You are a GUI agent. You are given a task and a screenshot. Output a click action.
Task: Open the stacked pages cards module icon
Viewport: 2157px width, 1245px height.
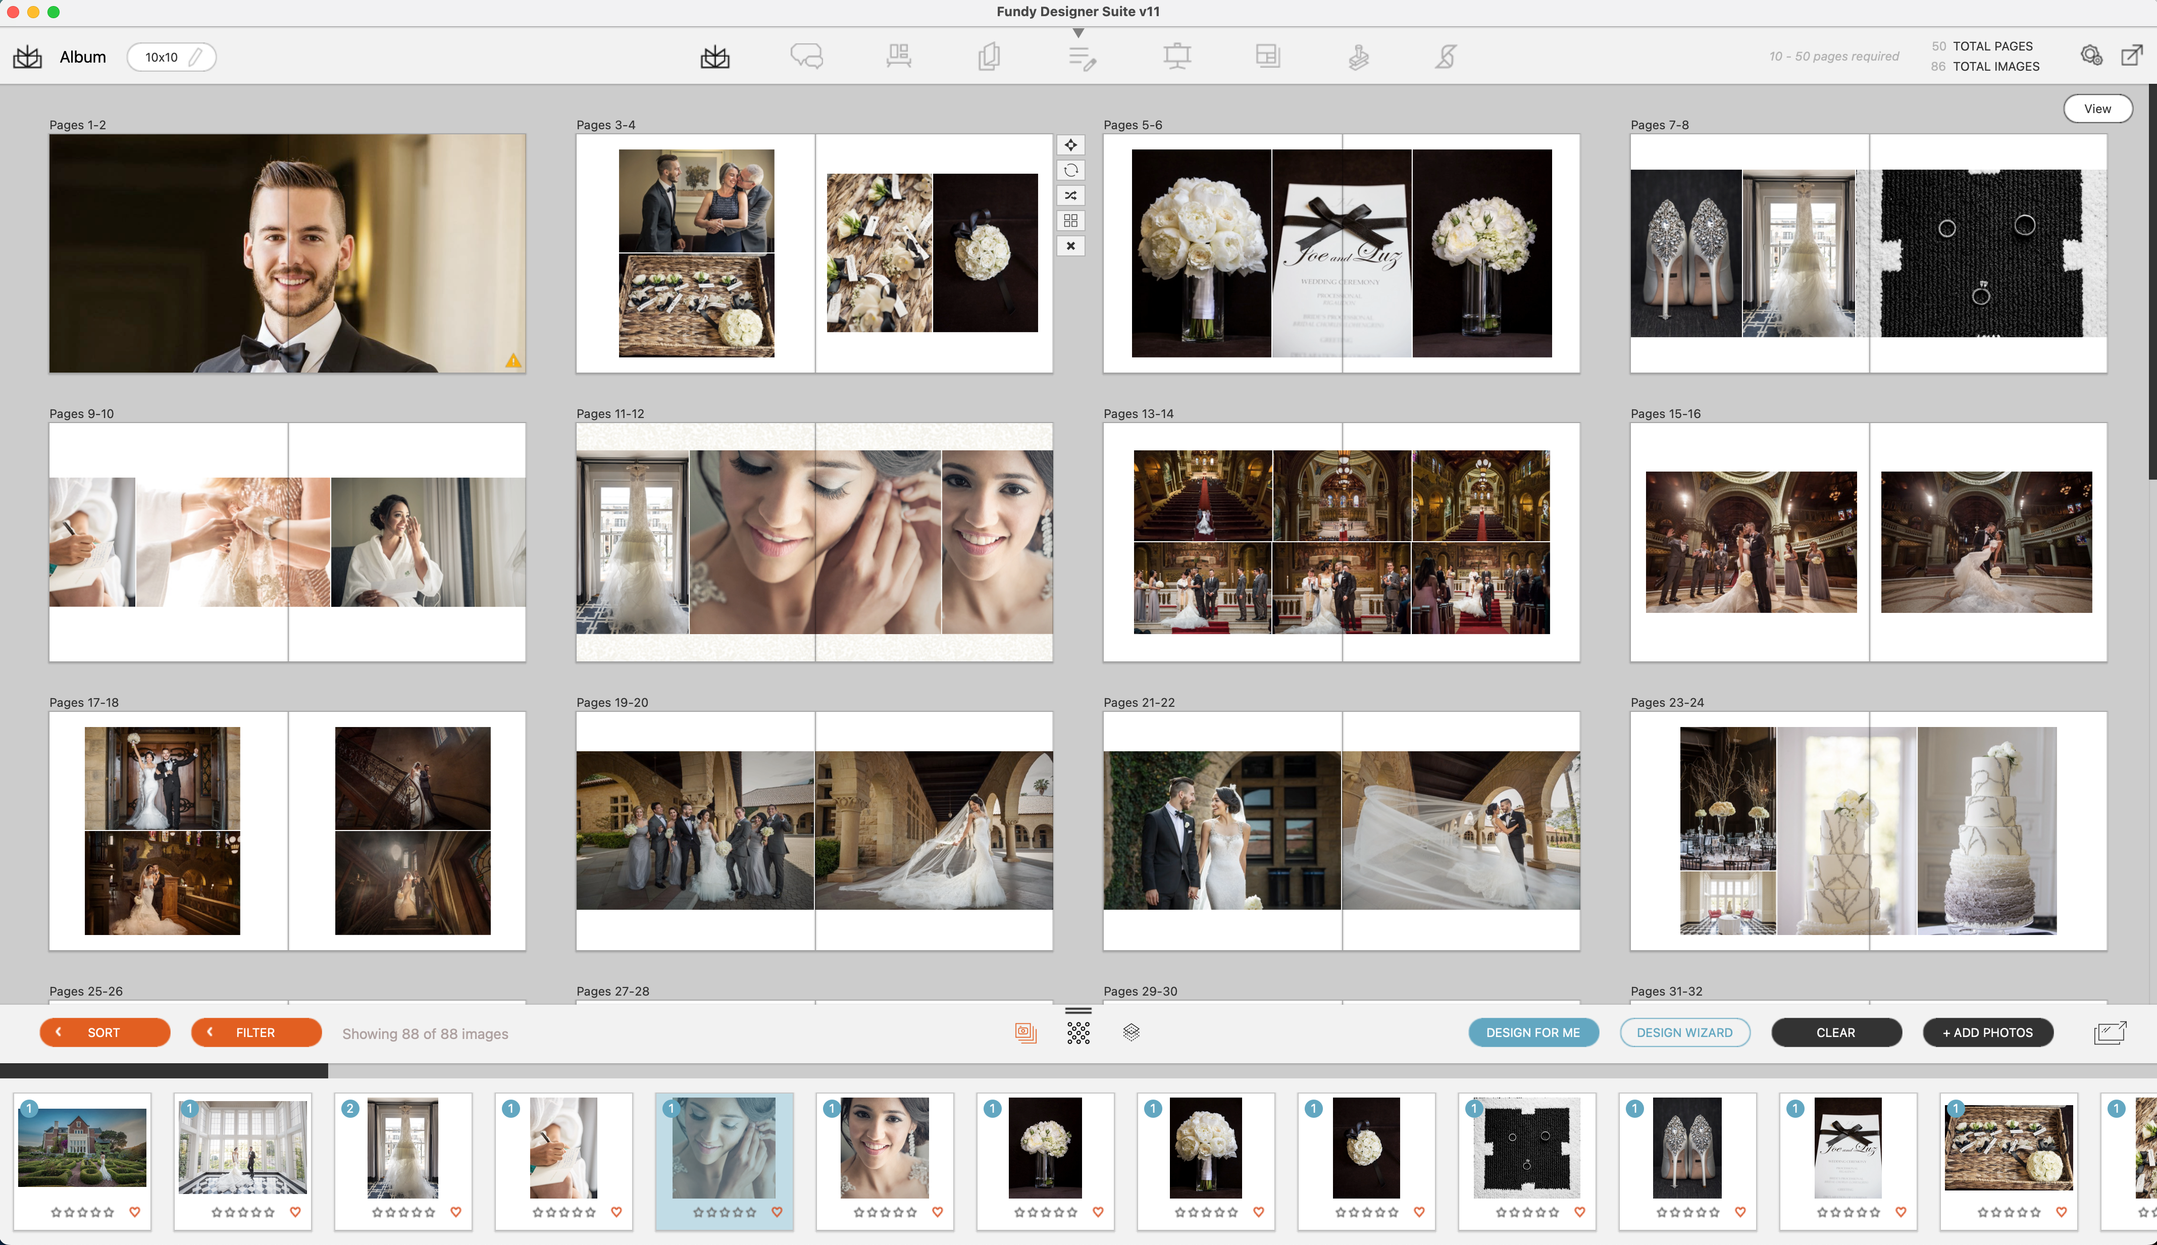coord(989,57)
